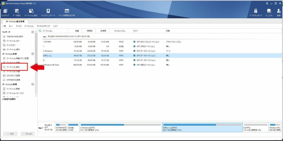Sort by the 未使用 column header

tap(103, 31)
